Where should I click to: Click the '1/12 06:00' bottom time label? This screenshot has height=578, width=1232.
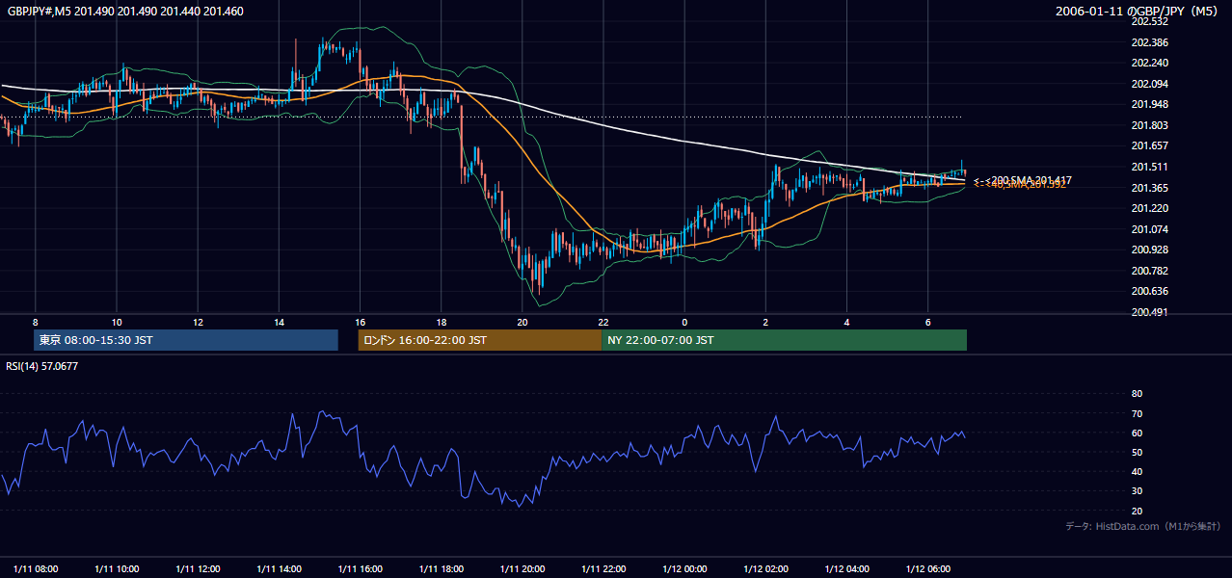click(x=927, y=568)
